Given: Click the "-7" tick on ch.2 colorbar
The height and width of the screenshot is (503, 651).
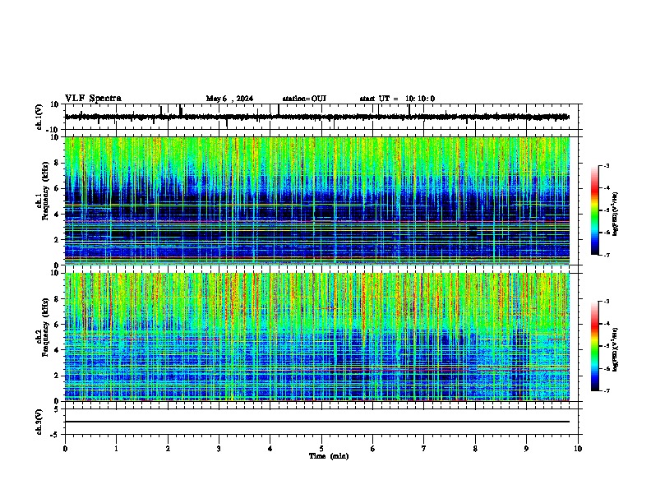Looking at the screenshot, I should pyautogui.click(x=607, y=390).
